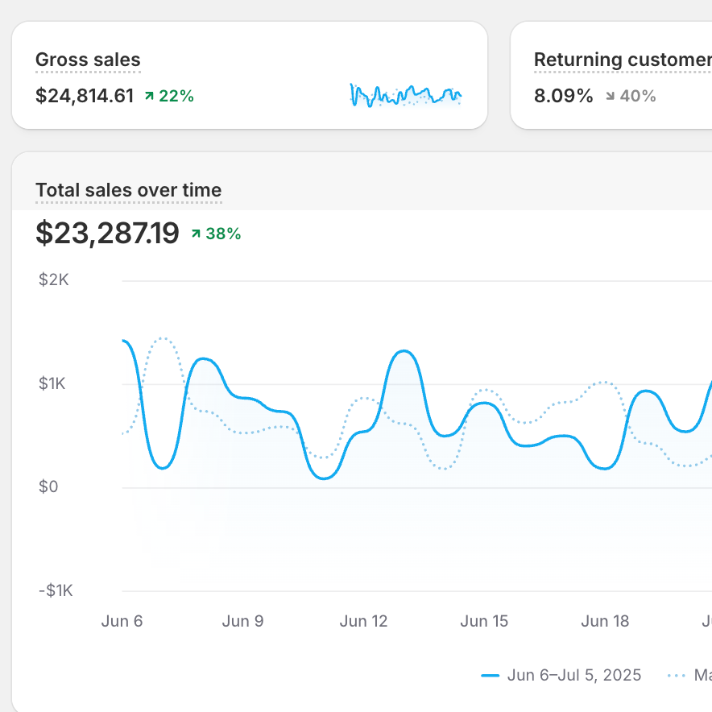The height and width of the screenshot is (712, 712).
Task: Click the Jun 9 date label
Action: (242, 621)
